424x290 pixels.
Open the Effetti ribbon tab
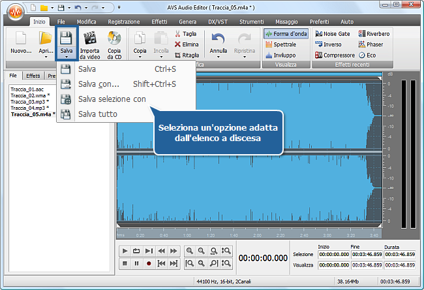160,22
